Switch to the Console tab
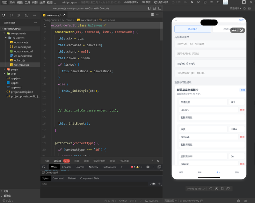255x203 pixels. pos(67,167)
